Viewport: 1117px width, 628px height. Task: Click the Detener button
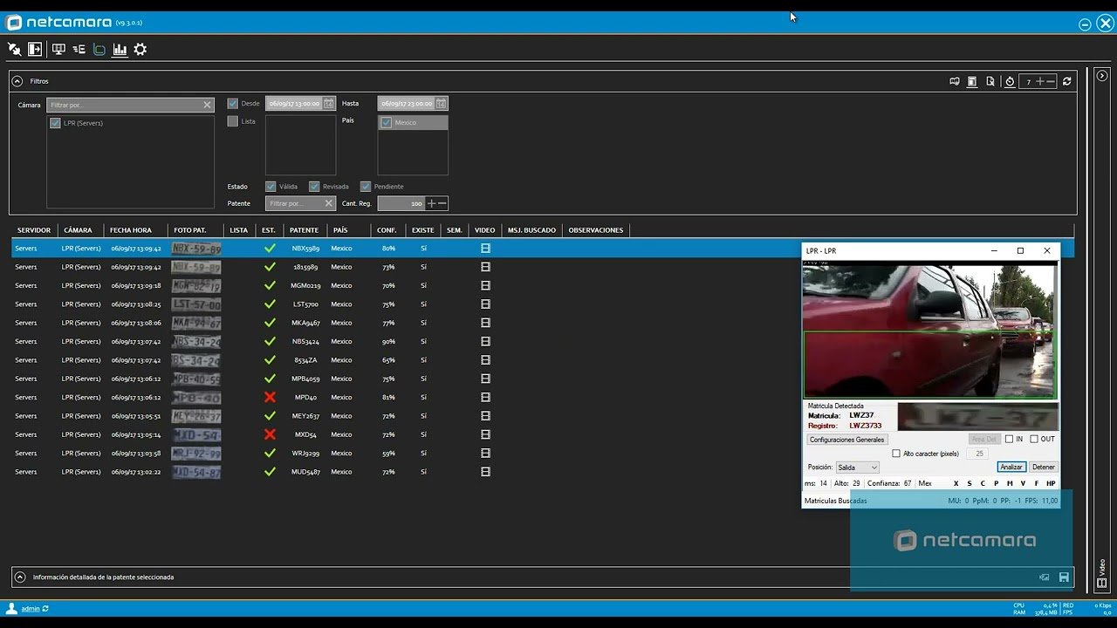[x=1044, y=468]
